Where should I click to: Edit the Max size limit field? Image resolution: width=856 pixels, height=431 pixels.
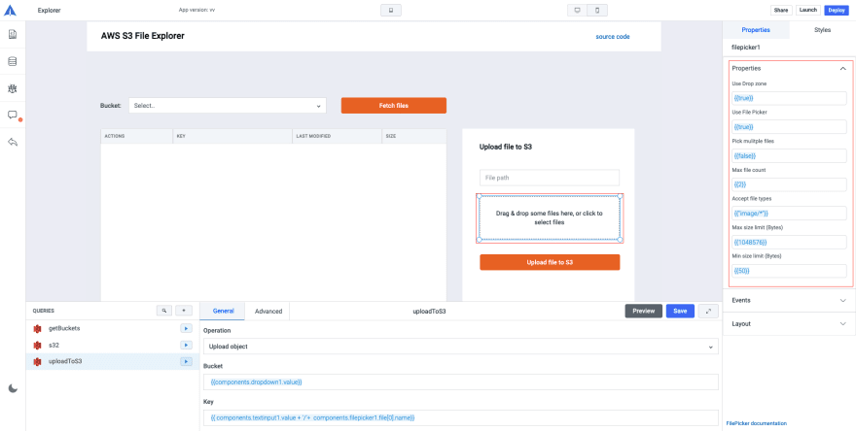coord(789,242)
